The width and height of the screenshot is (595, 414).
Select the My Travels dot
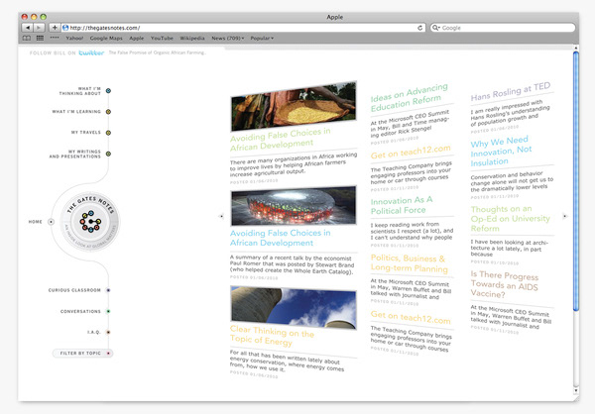[108, 133]
